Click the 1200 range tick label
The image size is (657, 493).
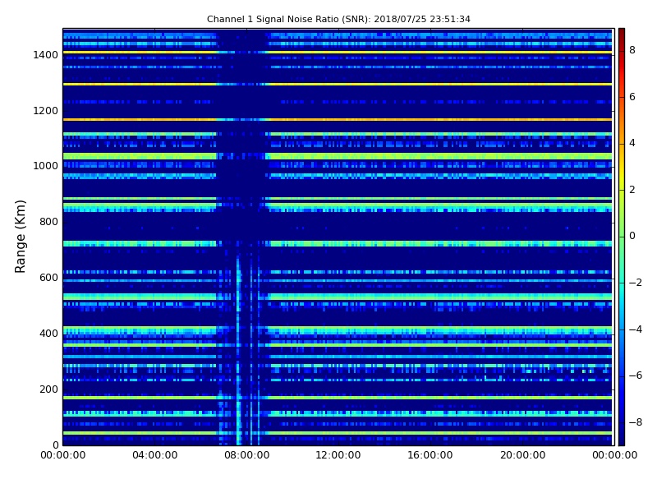coord(46,111)
